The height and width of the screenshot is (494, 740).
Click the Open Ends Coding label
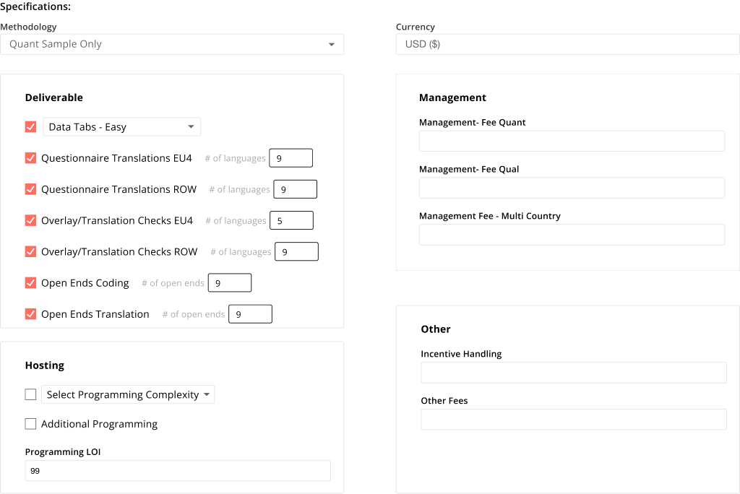click(x=85, y=283)
